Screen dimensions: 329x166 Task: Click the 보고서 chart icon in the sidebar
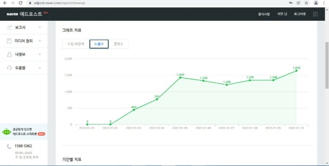pyautogui.click(x=9, y=27)
